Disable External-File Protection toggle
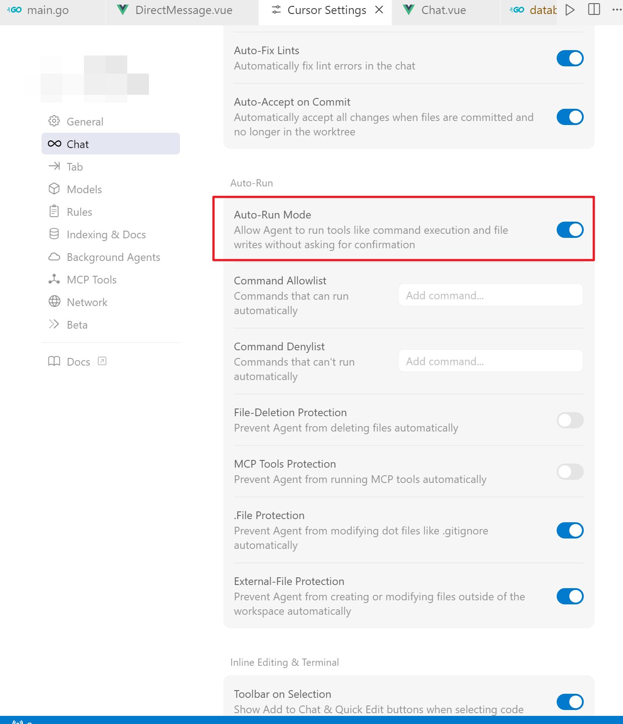623x724 pixels. 570,596
